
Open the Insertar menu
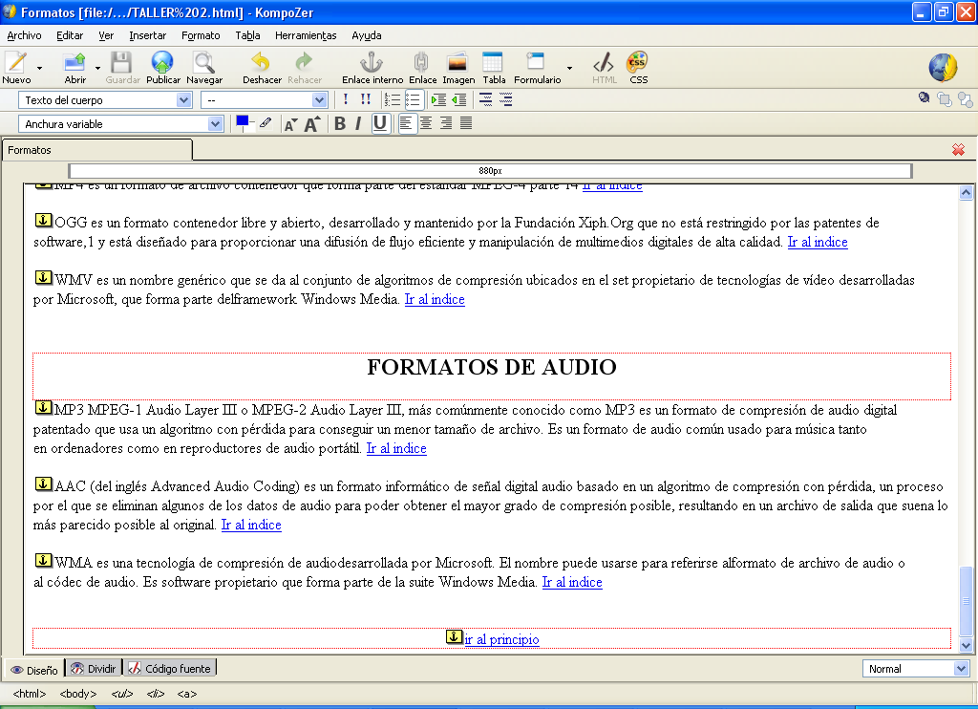tap(147, 35)
